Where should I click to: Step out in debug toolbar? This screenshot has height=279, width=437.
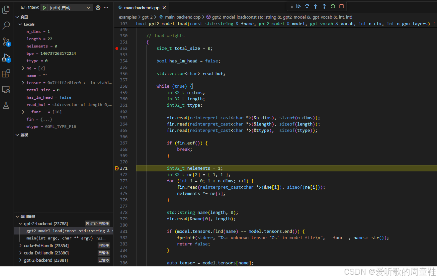(x=324, y=6)
